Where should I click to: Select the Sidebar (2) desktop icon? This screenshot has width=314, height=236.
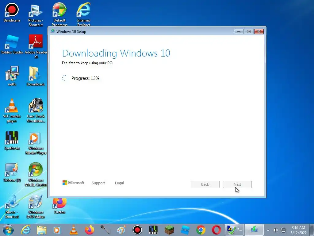[12, 172]
